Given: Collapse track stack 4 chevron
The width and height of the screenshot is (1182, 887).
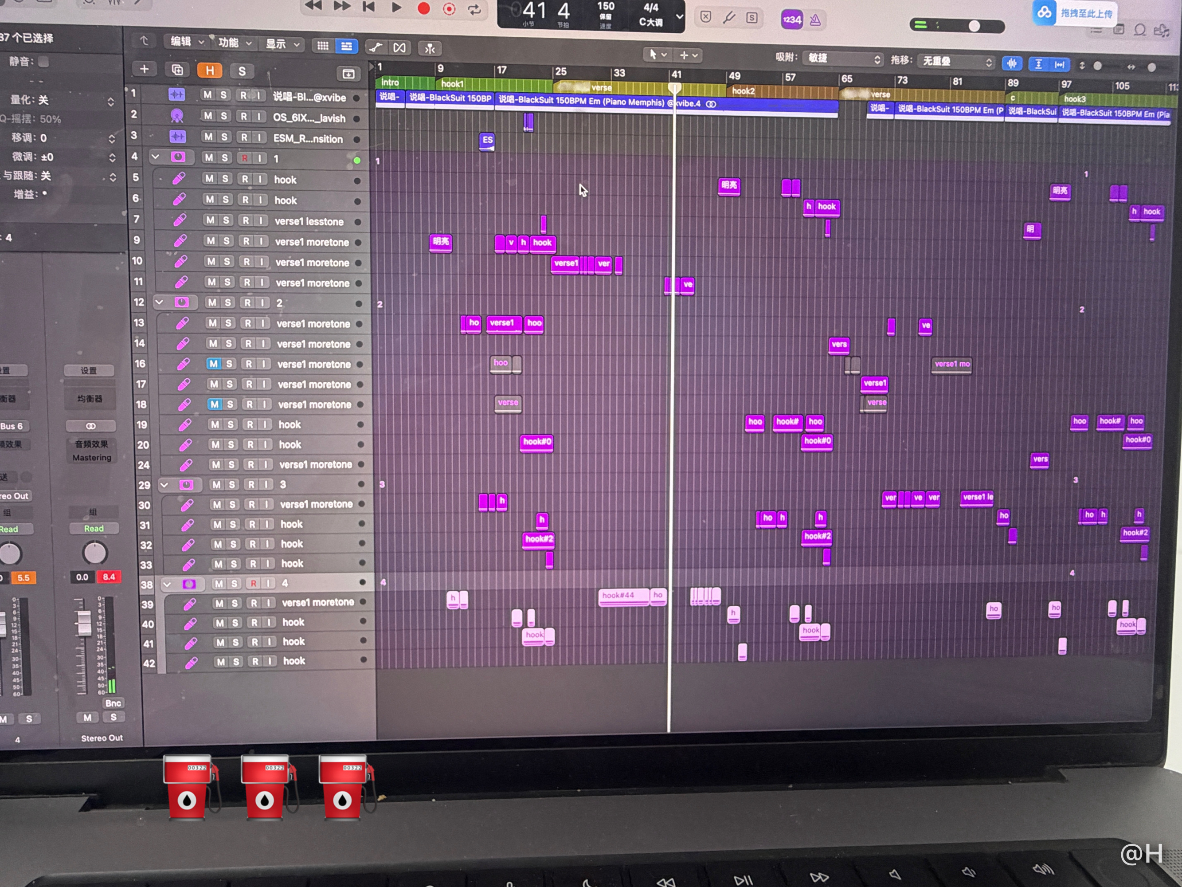Looking at the screenshot, I should pyautogui.click(x=167, y=584).
